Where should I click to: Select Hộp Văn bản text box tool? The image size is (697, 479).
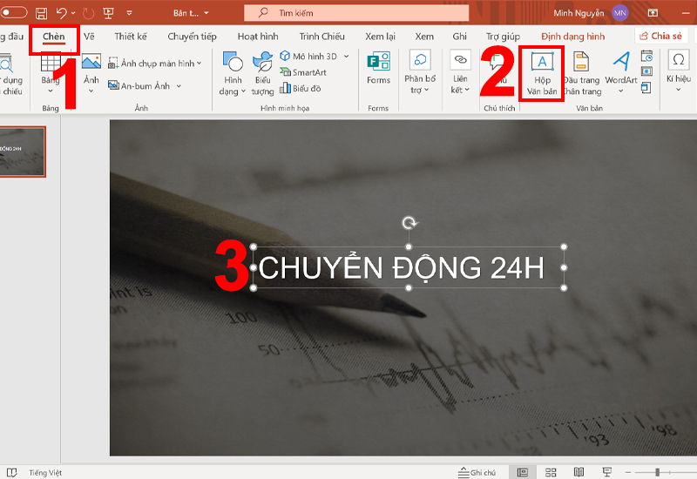point(542,74)
